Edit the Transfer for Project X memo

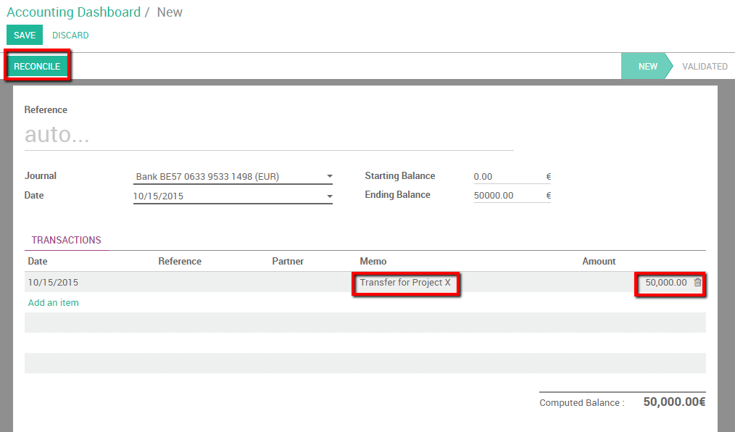(x=405, y=282)
